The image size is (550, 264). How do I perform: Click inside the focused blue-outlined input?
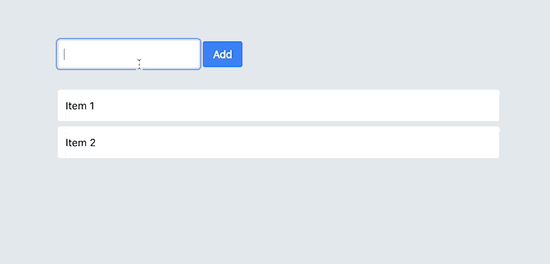(x=129, y=54)
